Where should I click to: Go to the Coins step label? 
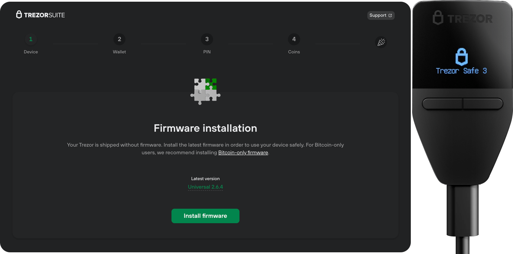[x=294, y=52]
